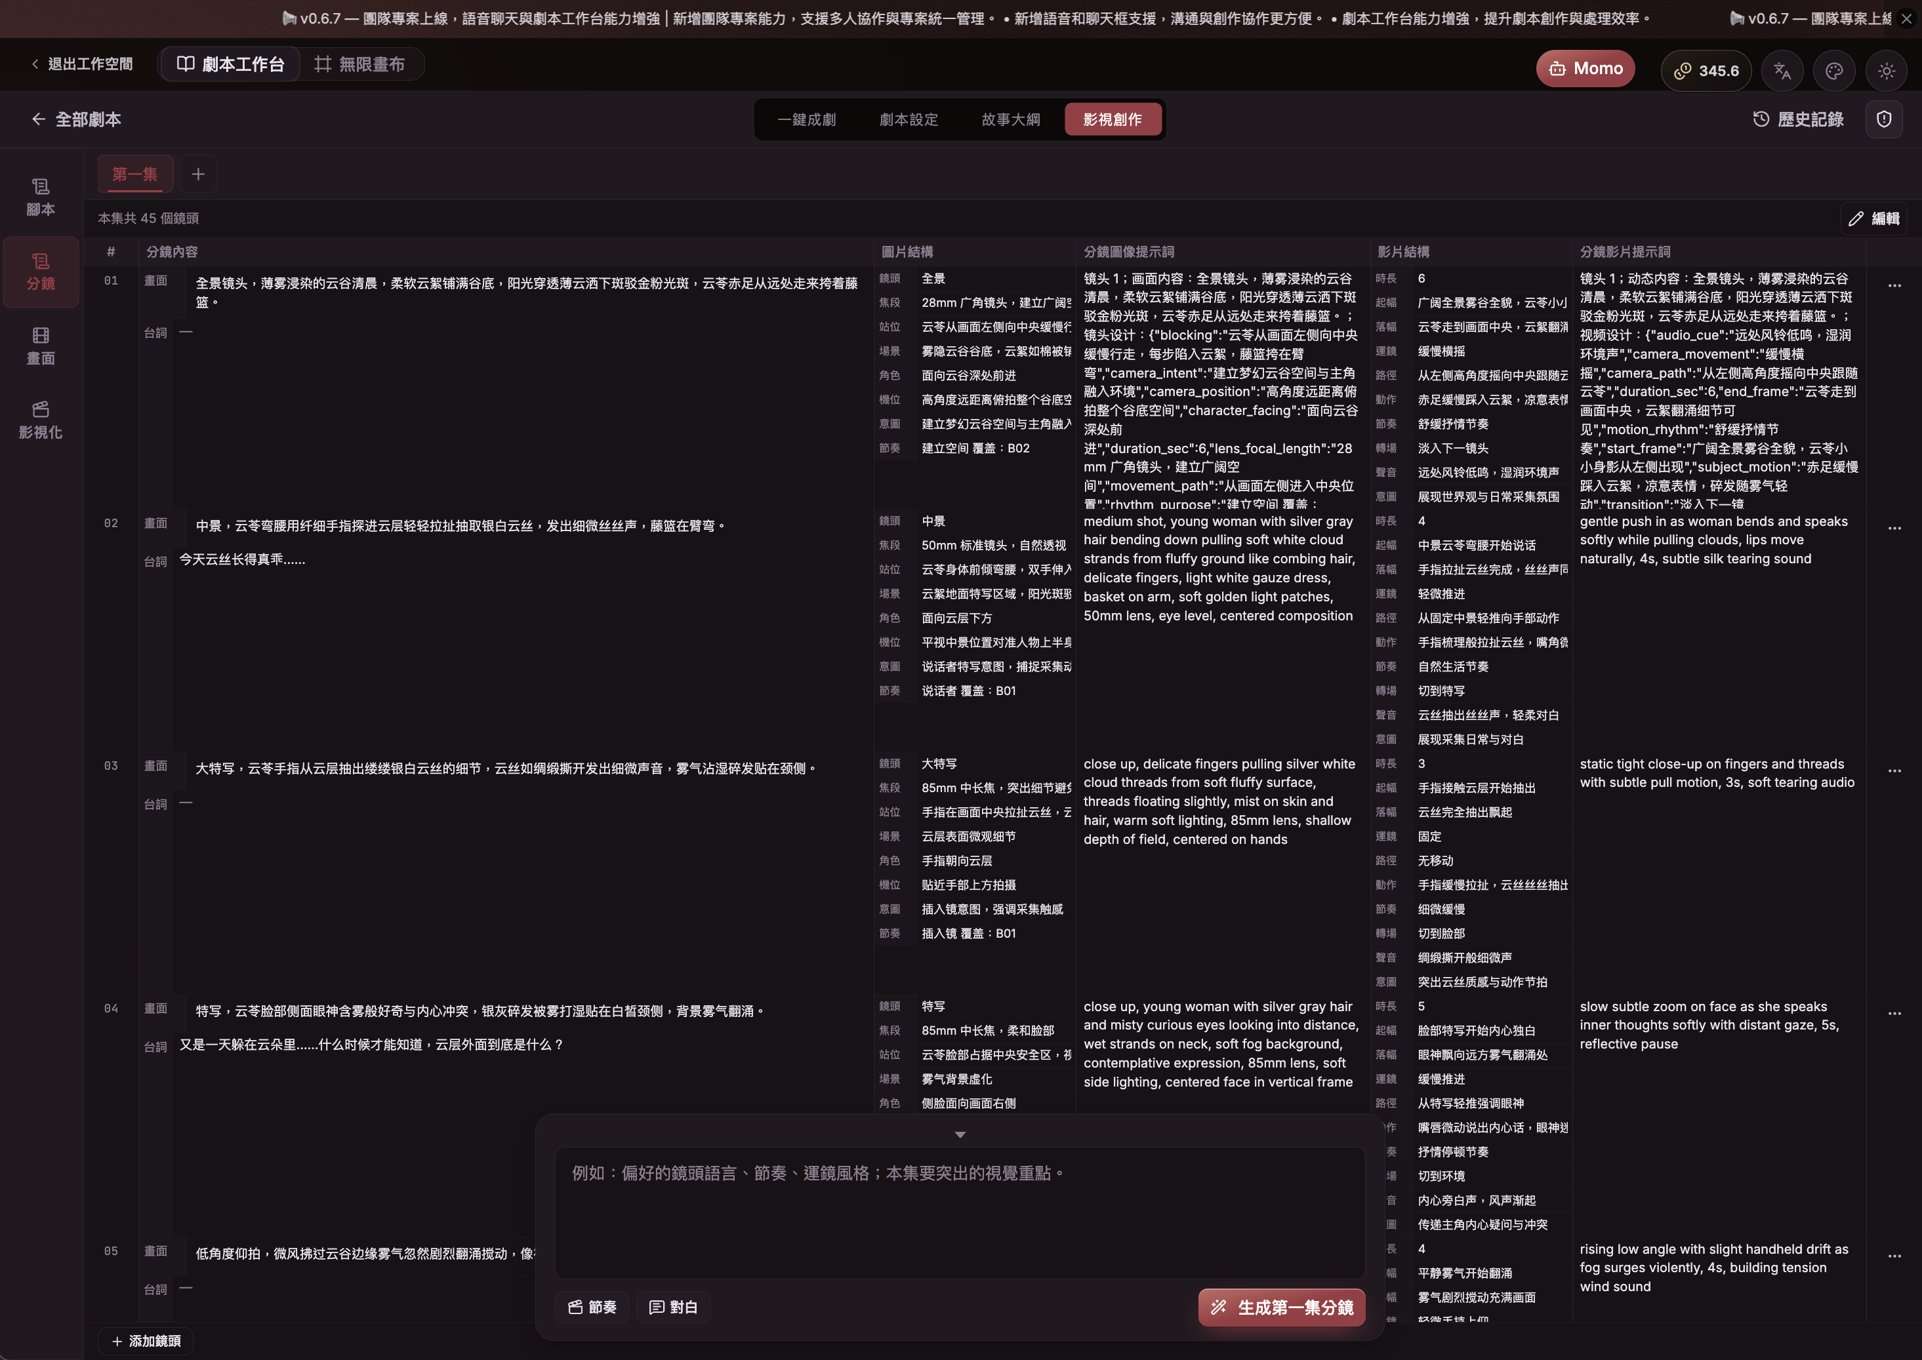This screenshot has height=1360, width=1922.
Task: Open the 腳本 sidebar section
Action: pyautogui.click(x=40, y=197)
